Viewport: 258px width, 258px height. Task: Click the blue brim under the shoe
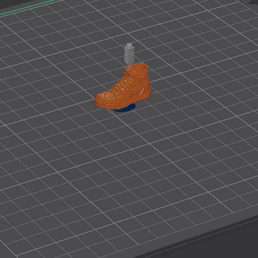(x=125, y=108)
